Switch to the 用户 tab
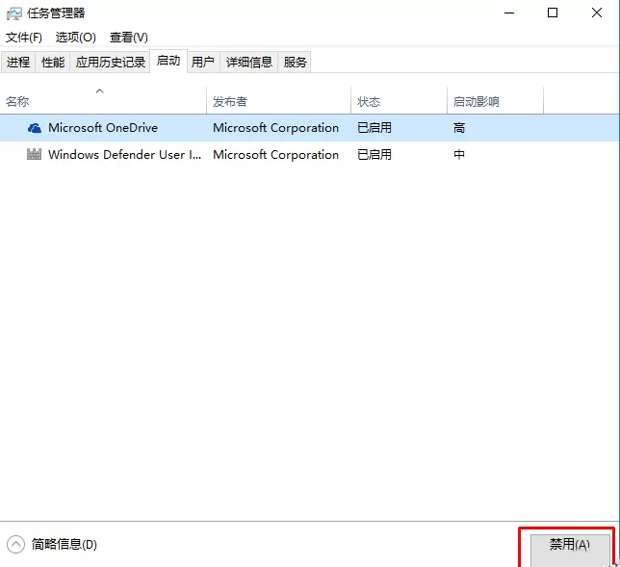This screenshot has width=620, height=567. (203, 62)
